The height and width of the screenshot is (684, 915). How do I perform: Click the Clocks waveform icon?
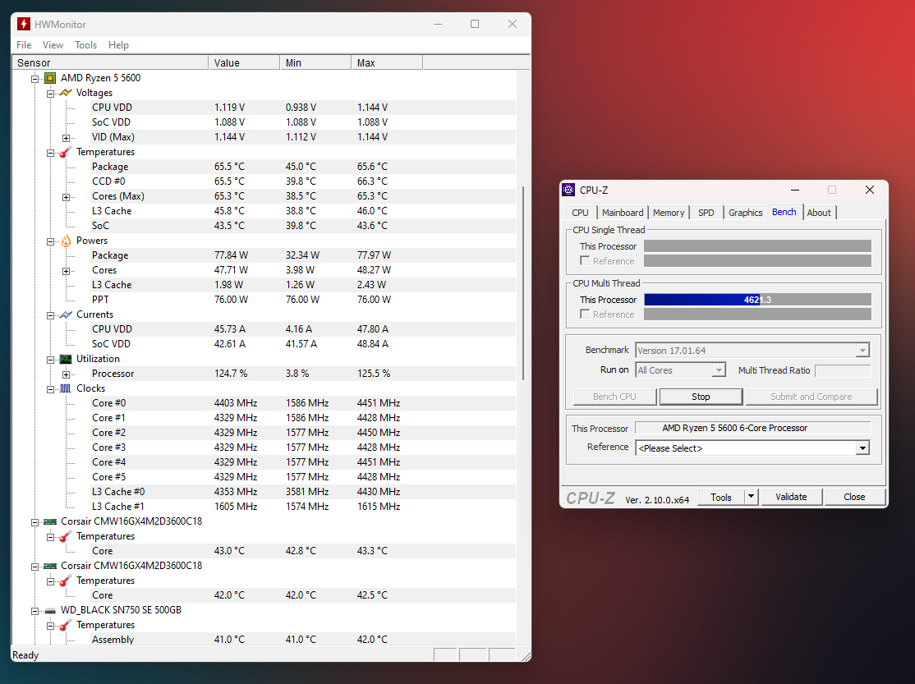click(x=66, y=388)
